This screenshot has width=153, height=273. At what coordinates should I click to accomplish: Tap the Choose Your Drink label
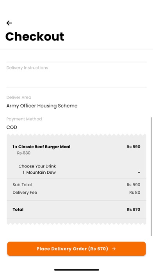coord(37,166)
